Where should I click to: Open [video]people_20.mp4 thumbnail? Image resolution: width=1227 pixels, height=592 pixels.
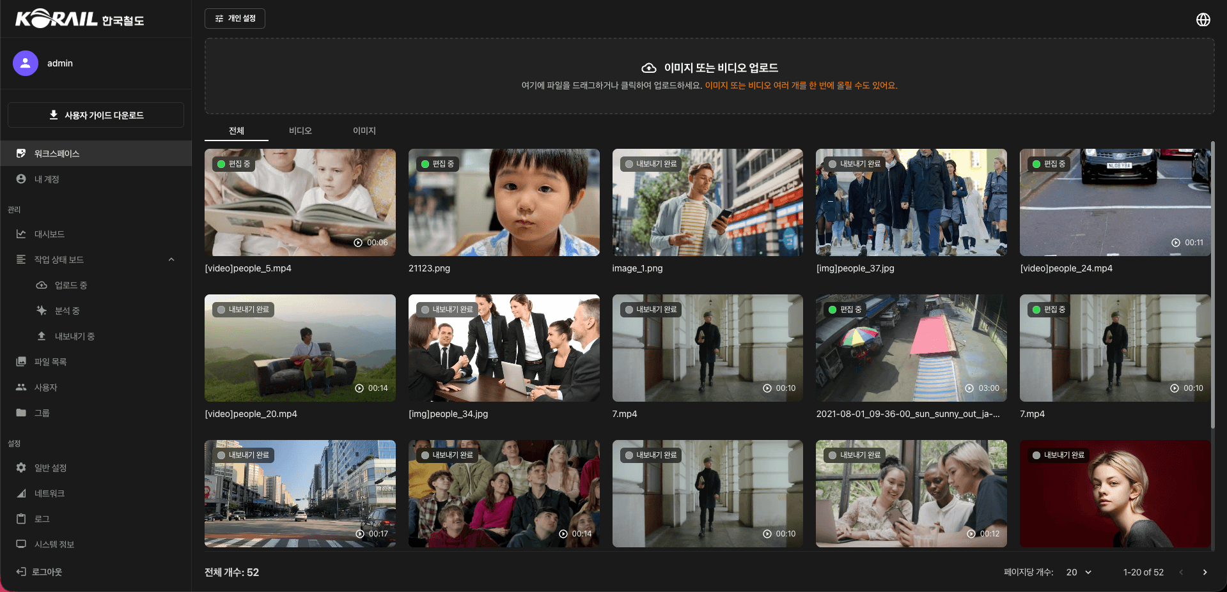(300, 348)
